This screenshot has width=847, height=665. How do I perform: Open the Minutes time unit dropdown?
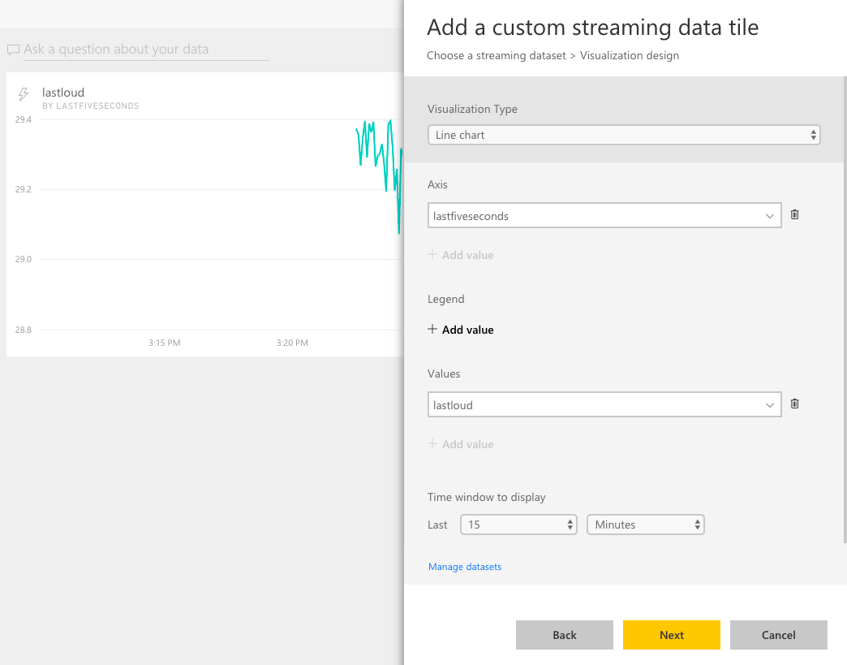[645, 525]
